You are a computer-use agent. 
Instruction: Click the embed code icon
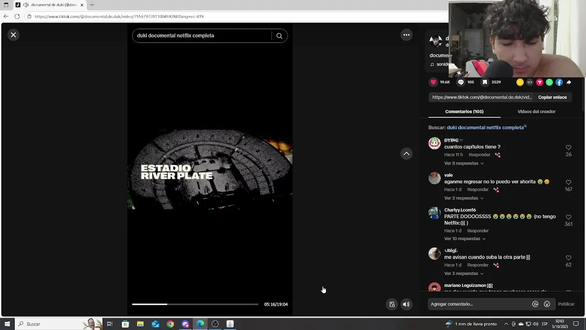[530, 82]
